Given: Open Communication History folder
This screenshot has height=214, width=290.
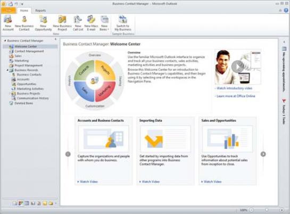Looking at the screenshot, I should tap(33, 98).
